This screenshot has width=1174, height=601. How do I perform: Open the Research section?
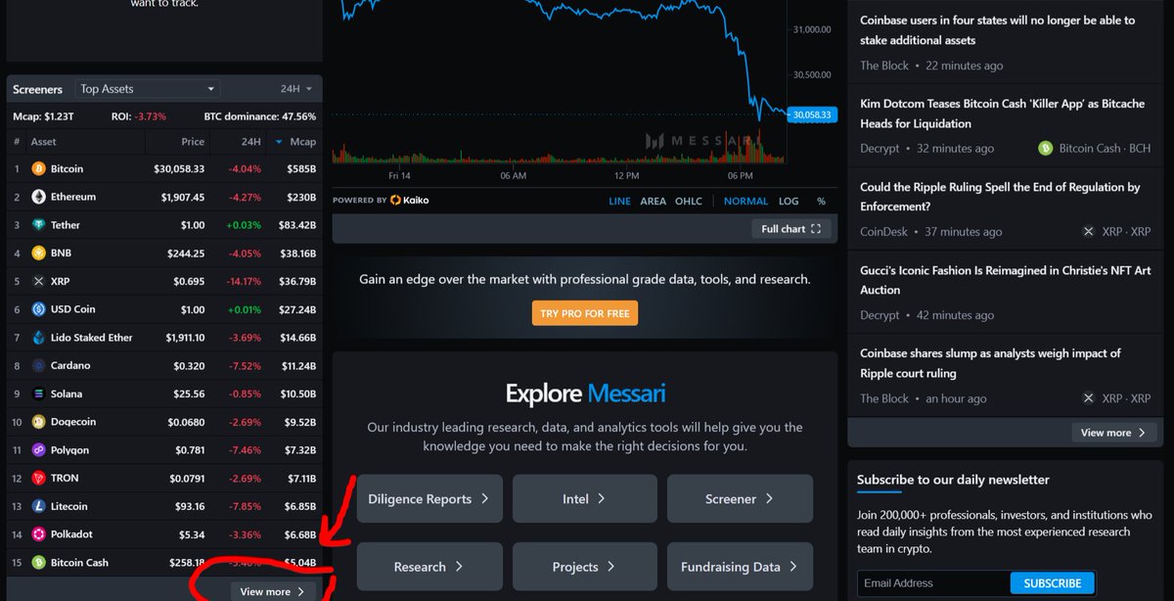[x=429, y=567]
